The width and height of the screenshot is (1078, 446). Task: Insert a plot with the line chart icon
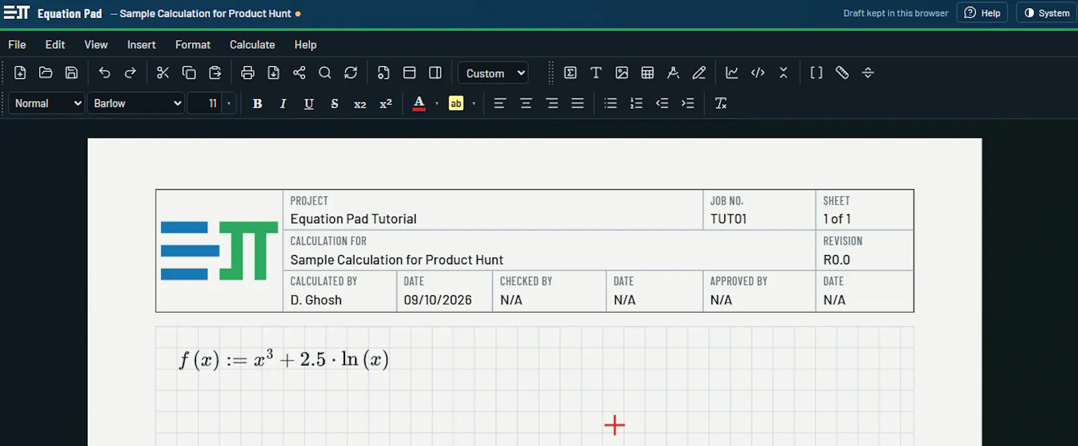[732, 73]
